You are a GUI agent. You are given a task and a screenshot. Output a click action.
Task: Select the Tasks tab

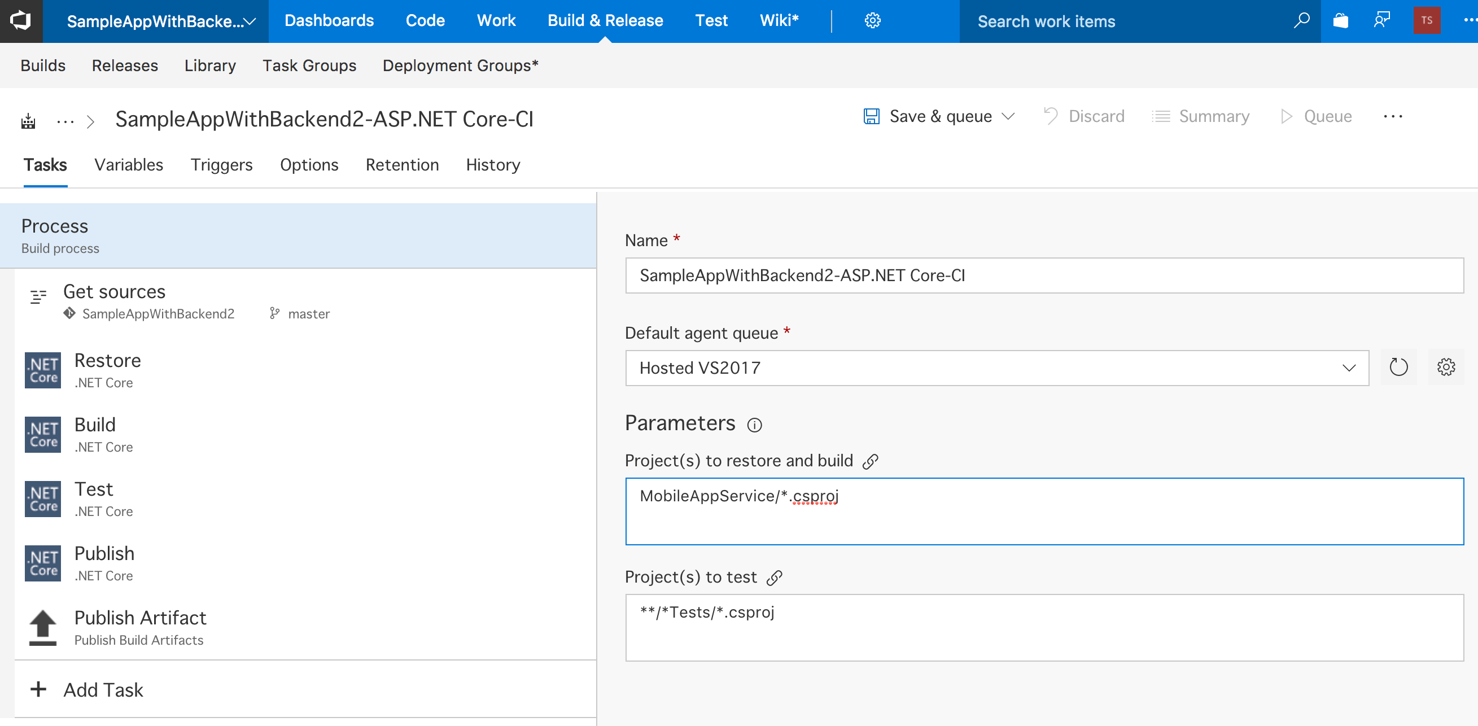(45, 165)
